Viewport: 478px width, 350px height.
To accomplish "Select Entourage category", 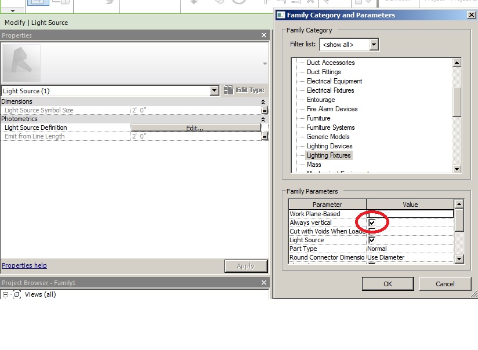I will (321, 100).
